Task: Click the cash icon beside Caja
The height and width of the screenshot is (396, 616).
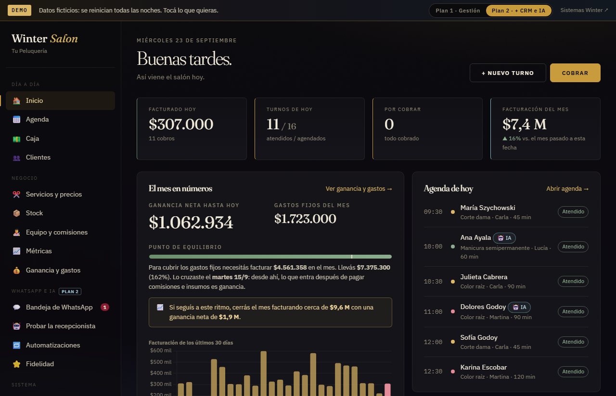Action: pos(16,139)
